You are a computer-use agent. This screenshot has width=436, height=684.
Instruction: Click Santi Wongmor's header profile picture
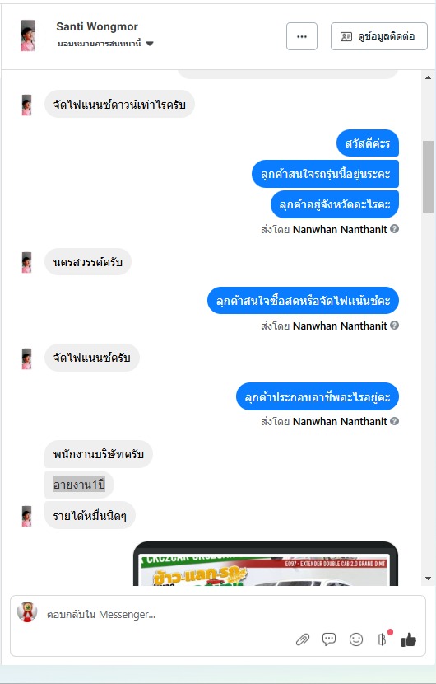pos(28,35)
